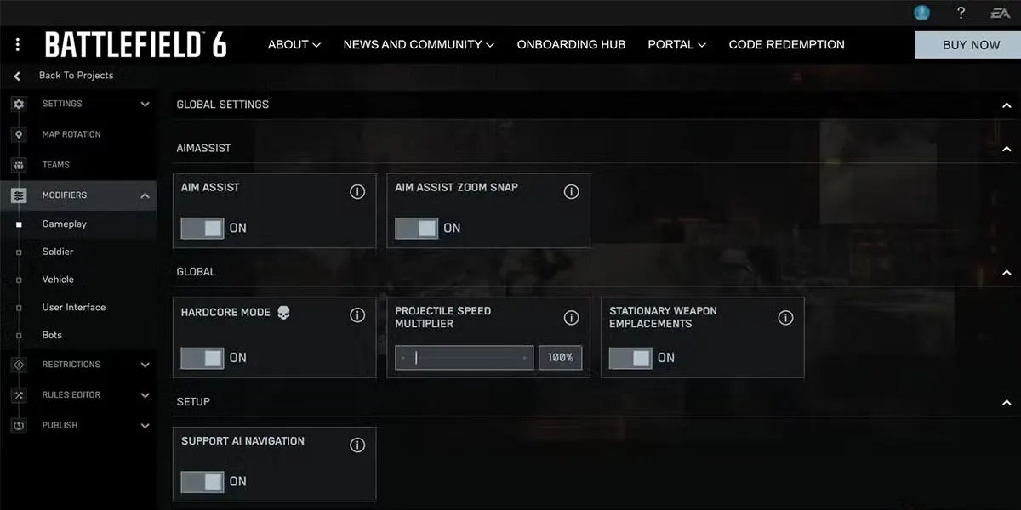The image size is (1021, 510).
Task: Click the Projectile Speed Multiplier slider
Action: [x=465, y=358]
